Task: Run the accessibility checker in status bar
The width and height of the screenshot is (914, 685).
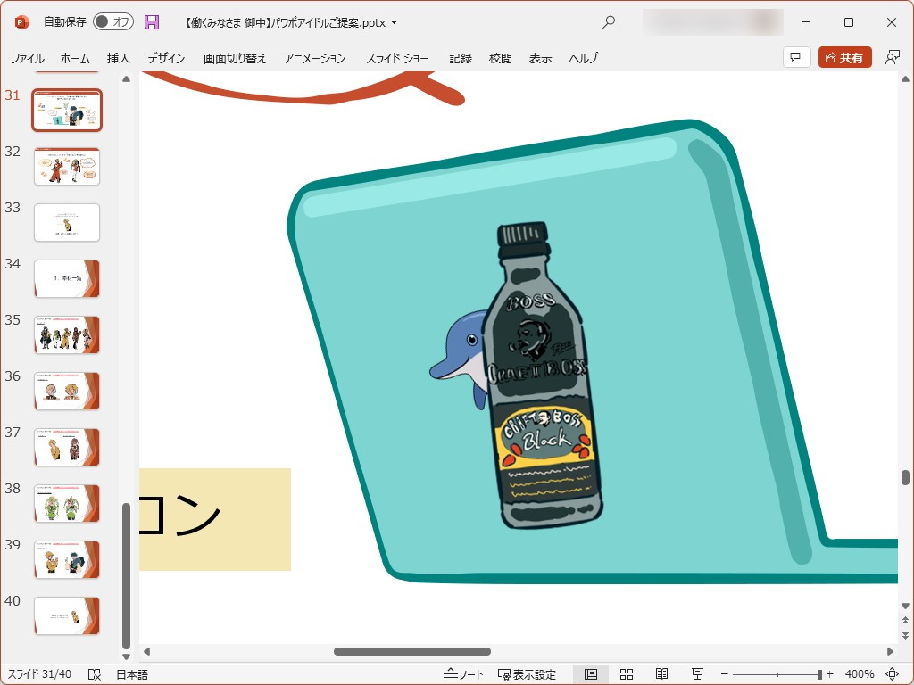Action: [x=93, y=673]
